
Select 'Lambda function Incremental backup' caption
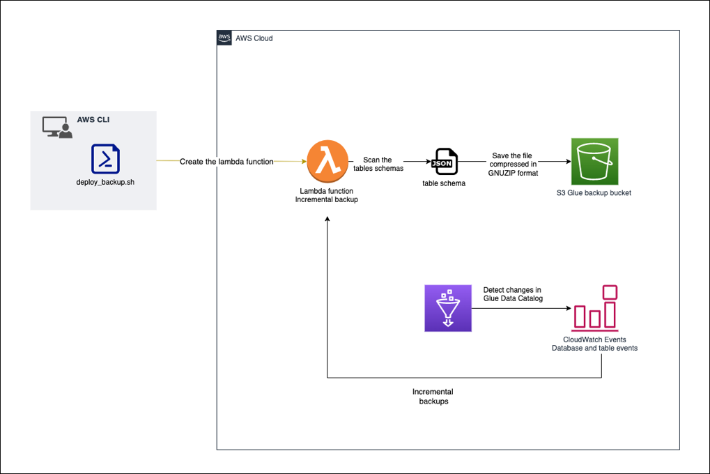327,195
